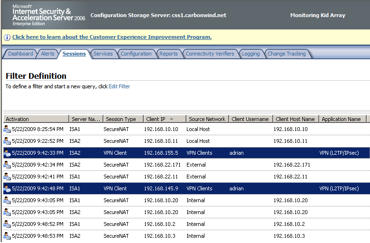
Task: Open the Change Tracking tab
Action: coord(287,54)
